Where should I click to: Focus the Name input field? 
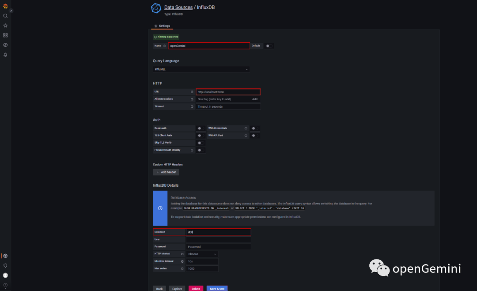(208, 46)
